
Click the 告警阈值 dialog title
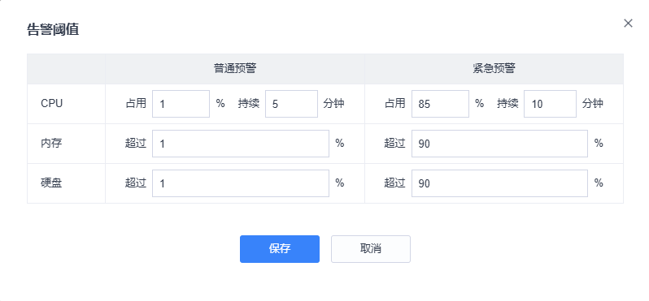(53, 30)
